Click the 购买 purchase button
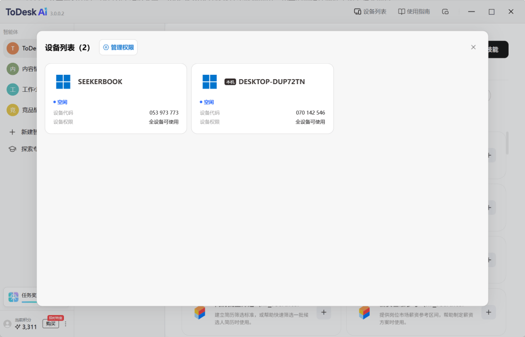 pyautogui.click(x=51, y=324)
